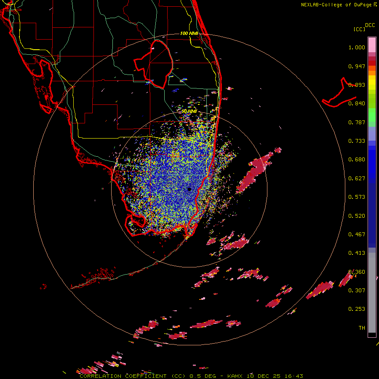Click the black radar site dot
The image size is (379, 379).
tap(189, 189)
